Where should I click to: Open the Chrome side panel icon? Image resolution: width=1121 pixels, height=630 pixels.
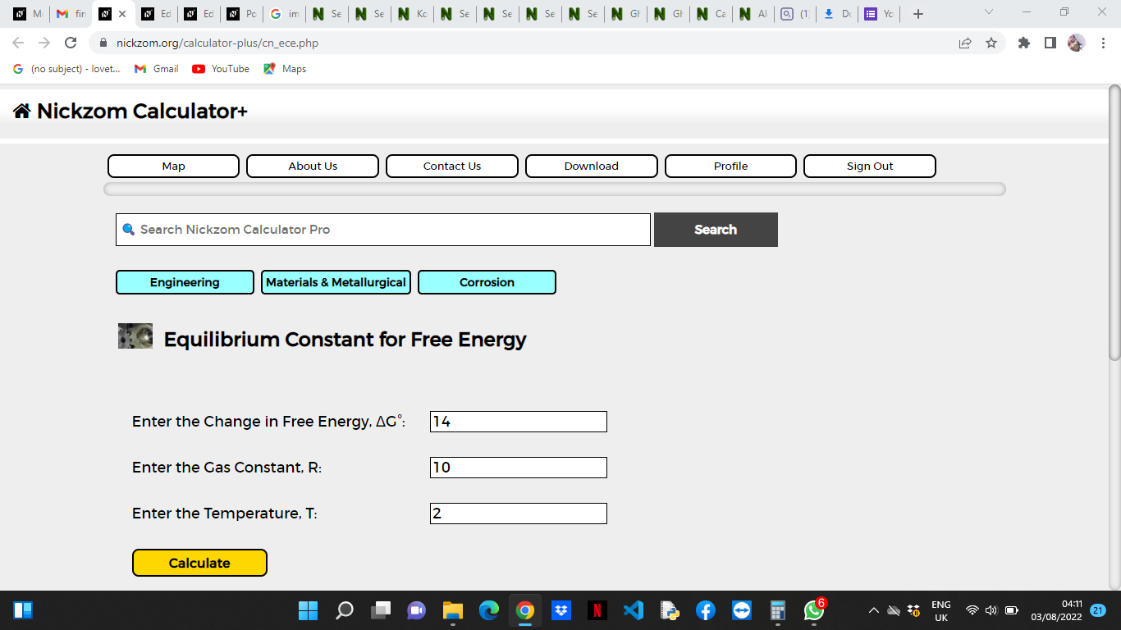click(x=1050, y=43)
